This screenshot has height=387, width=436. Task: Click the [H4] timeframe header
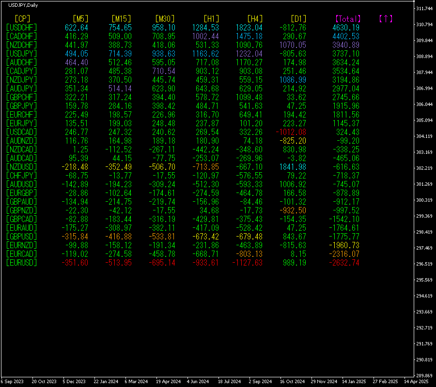[255, 19]
